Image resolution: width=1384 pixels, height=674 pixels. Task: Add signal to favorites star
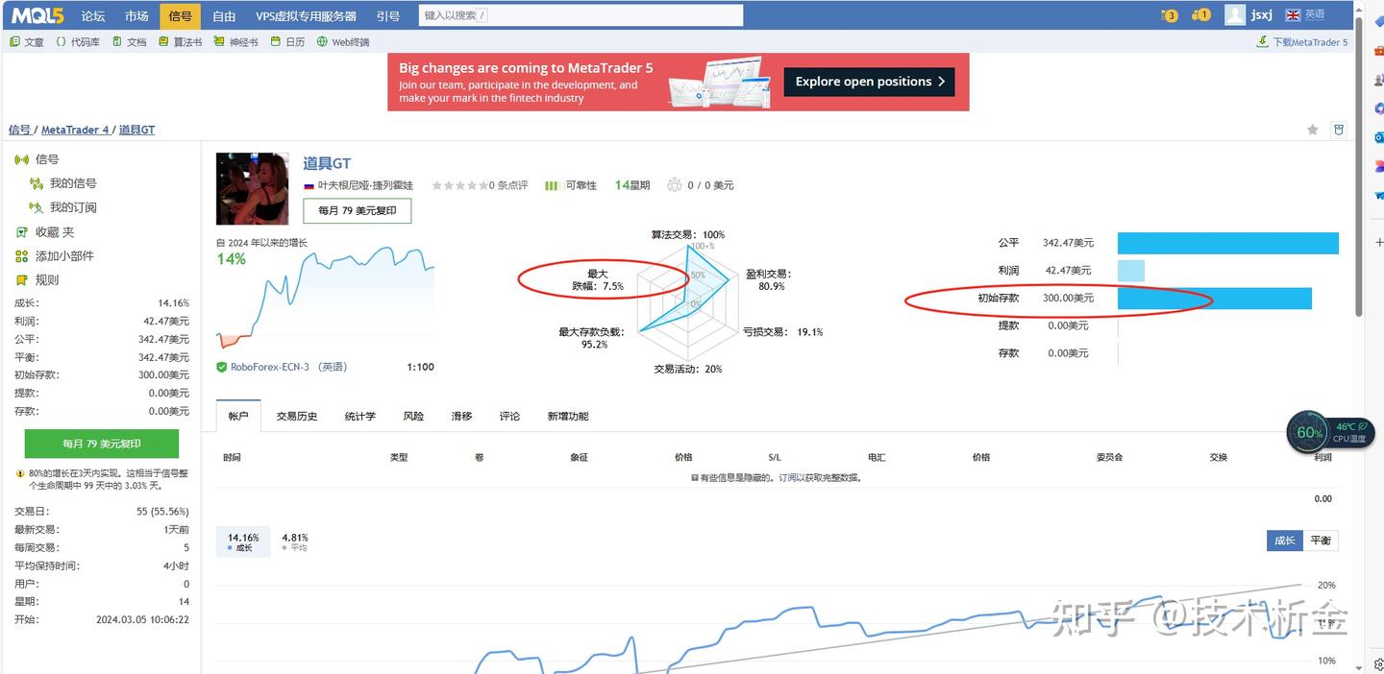pos(1312,130)
